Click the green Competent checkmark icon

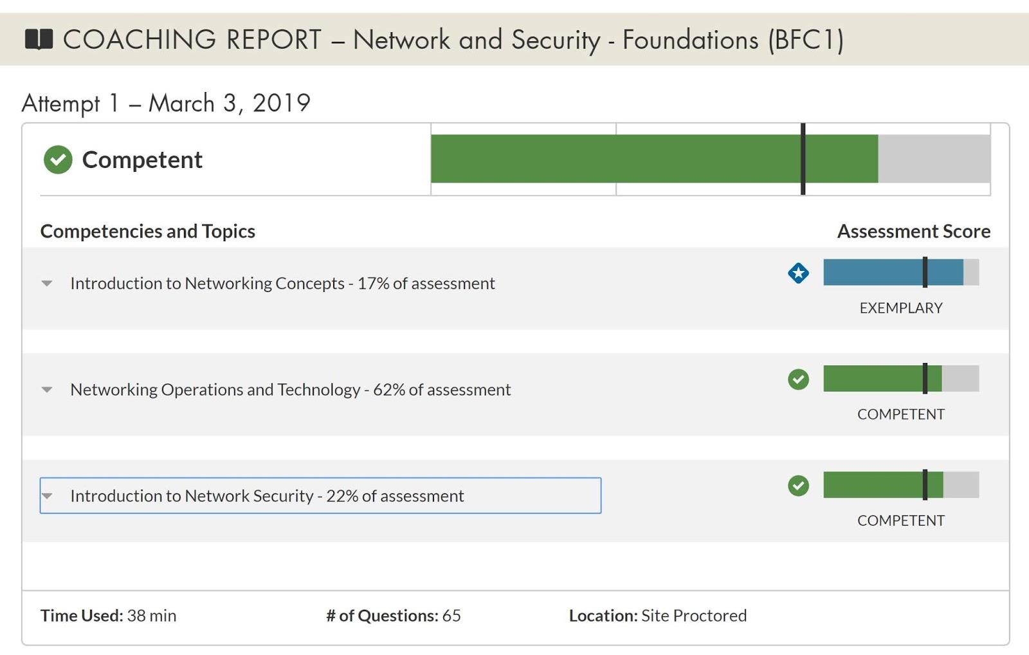[58, 160]
